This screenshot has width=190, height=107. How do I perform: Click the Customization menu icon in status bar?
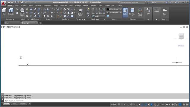187,104
